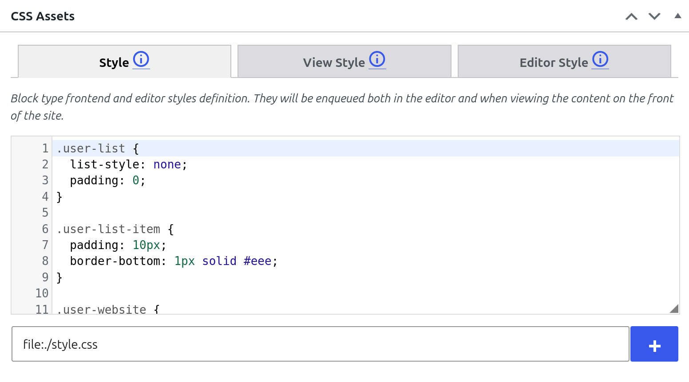The image size is (689, 382).
Task: Click the .user-website { line
Action: pos(365,308)
